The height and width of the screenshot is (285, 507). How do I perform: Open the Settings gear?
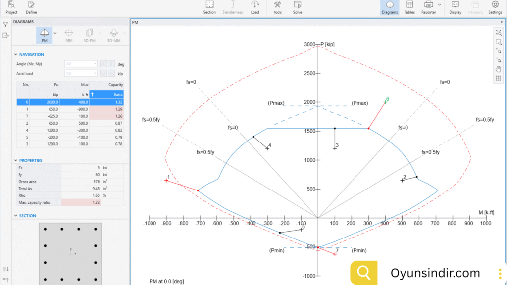[x=495, y=7]
